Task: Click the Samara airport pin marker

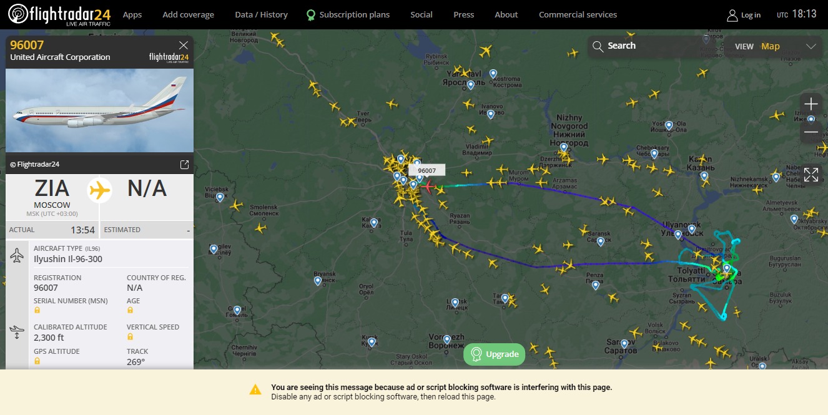Action: [727, 268]
